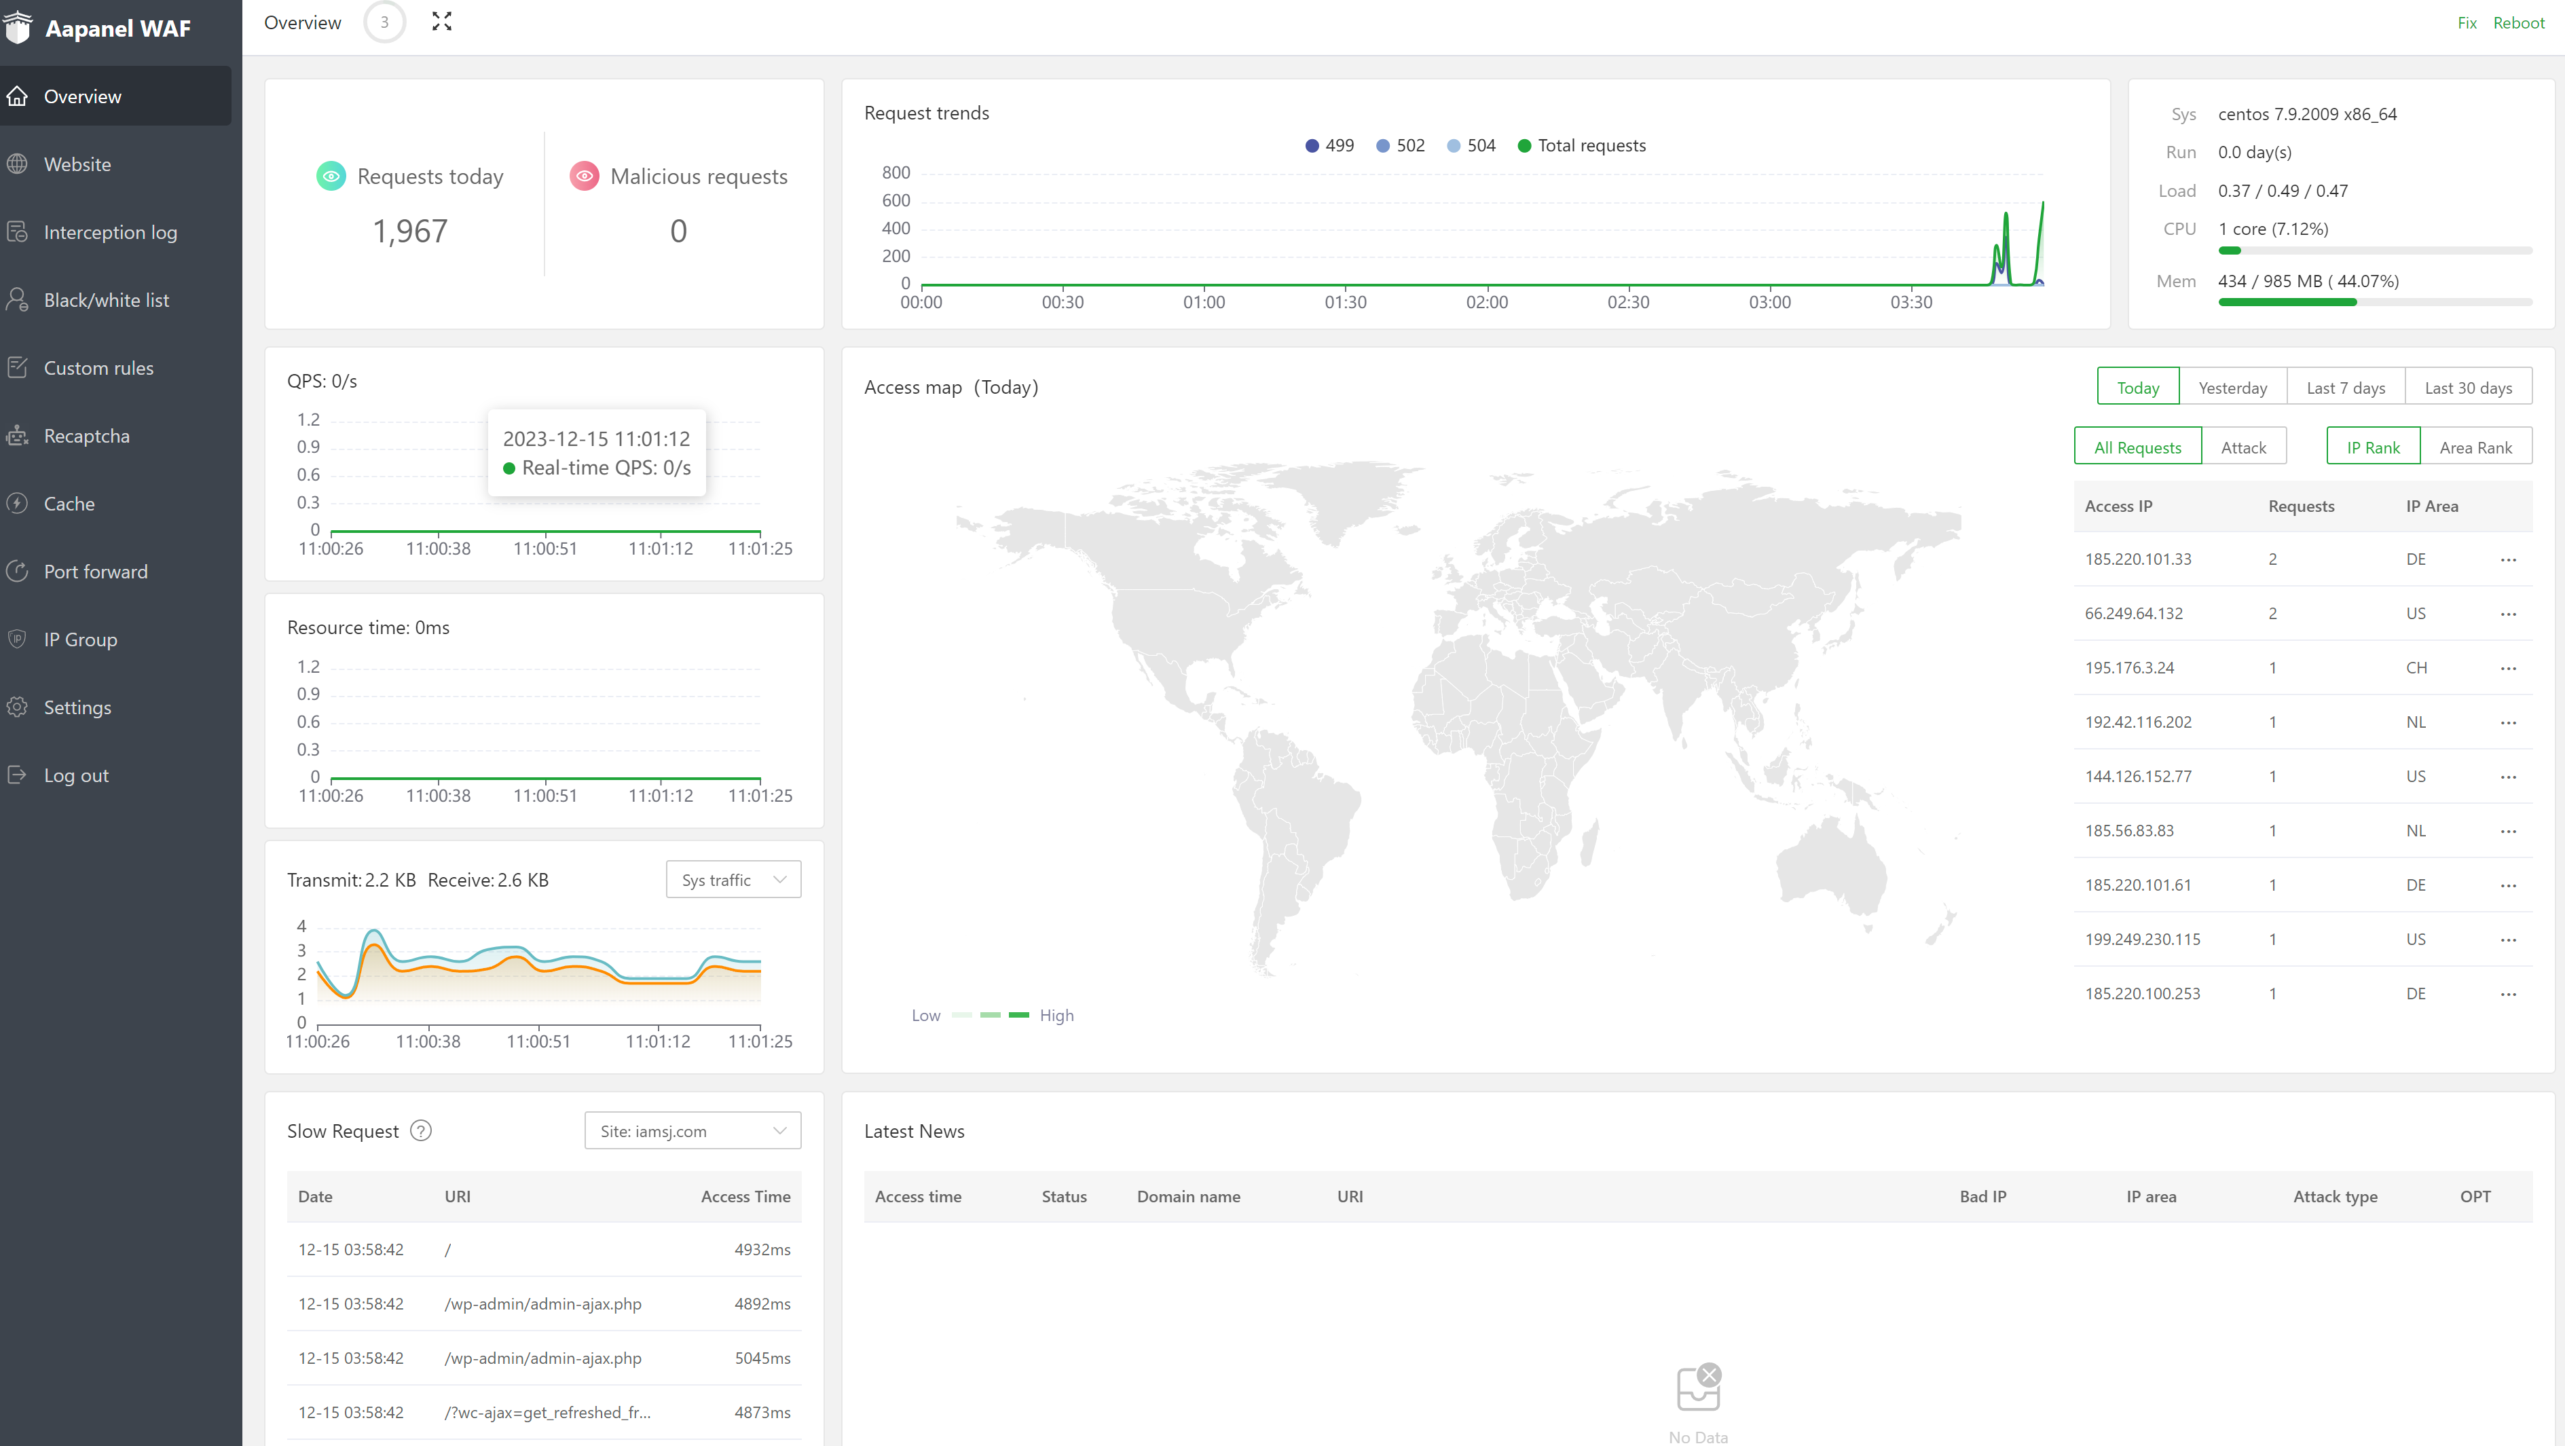Click the Port forward icon

[18, 572]
